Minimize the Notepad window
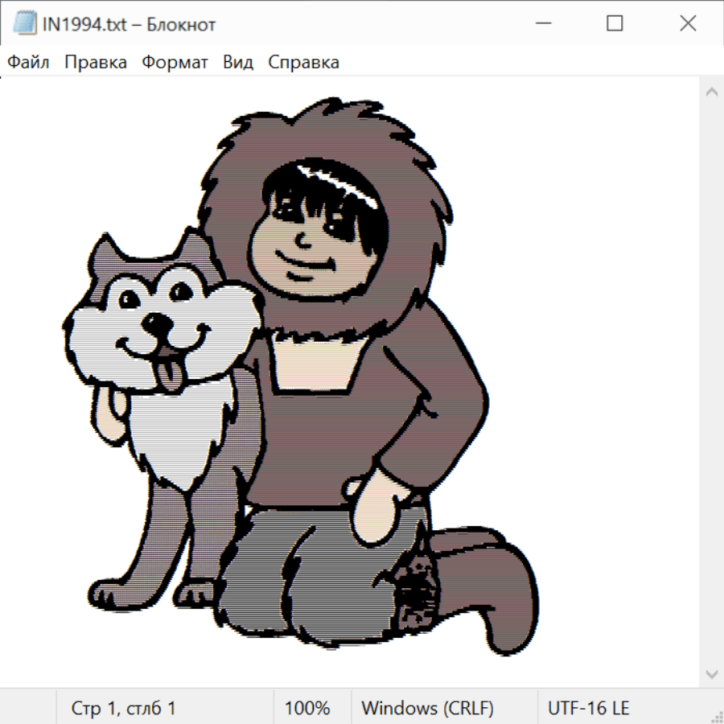724x724 pixels. coord(541,24)
